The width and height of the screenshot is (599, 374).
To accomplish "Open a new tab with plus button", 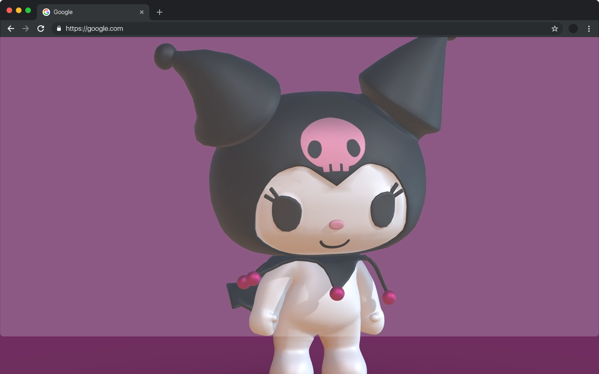I will [x=160, y=12].
